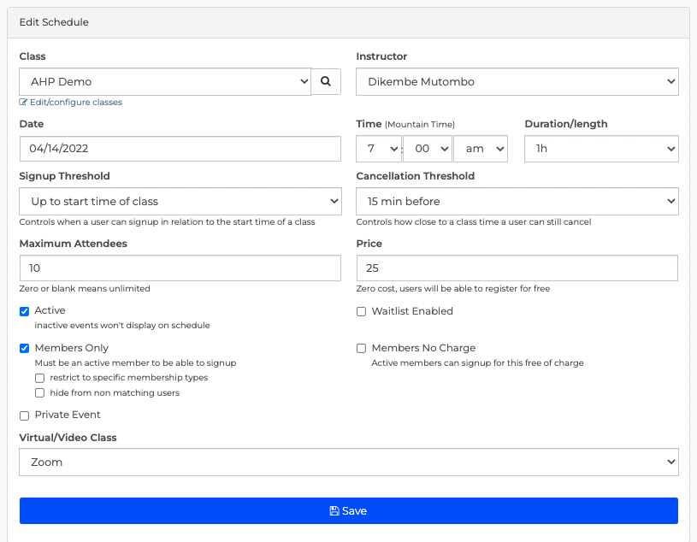The image size is (697, 542).
Task: Click the Edit/configure classes link
Action: pos(75,103)
